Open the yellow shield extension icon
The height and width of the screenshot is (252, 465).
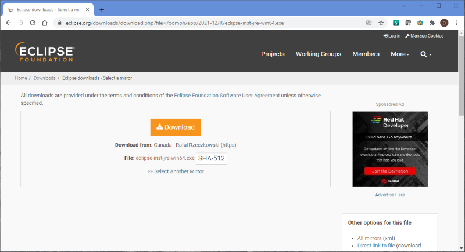click(x=420, y=23)
